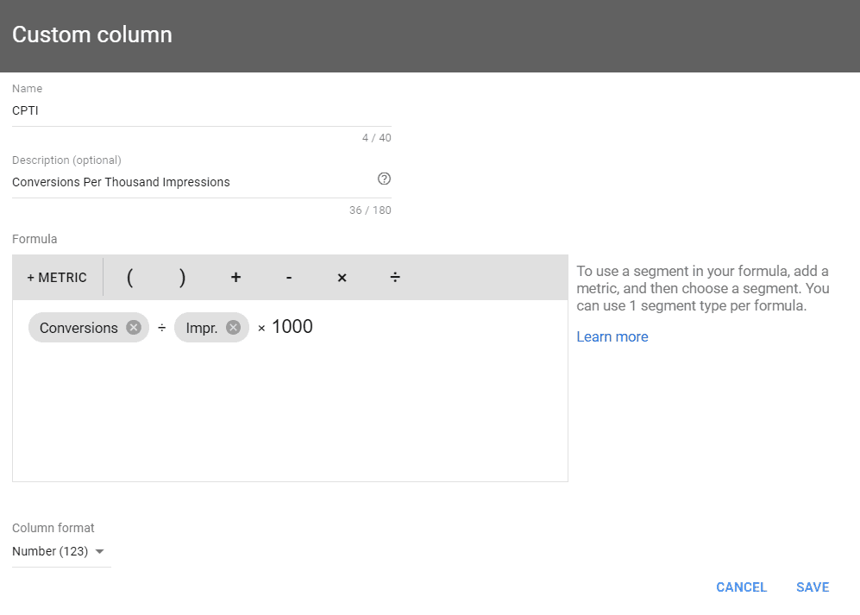
Task: Add the minus operator to formula
Action: pos(288,278)
